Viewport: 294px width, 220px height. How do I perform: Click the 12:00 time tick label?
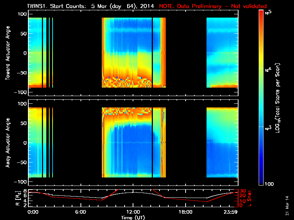click(x=133, y=212)
